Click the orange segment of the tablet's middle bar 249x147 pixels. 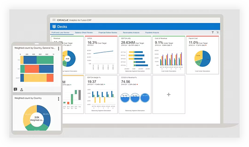[x=32, y=69]
